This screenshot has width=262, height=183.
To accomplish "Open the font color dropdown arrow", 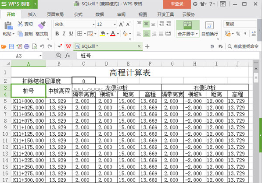I will coord(118,34).
